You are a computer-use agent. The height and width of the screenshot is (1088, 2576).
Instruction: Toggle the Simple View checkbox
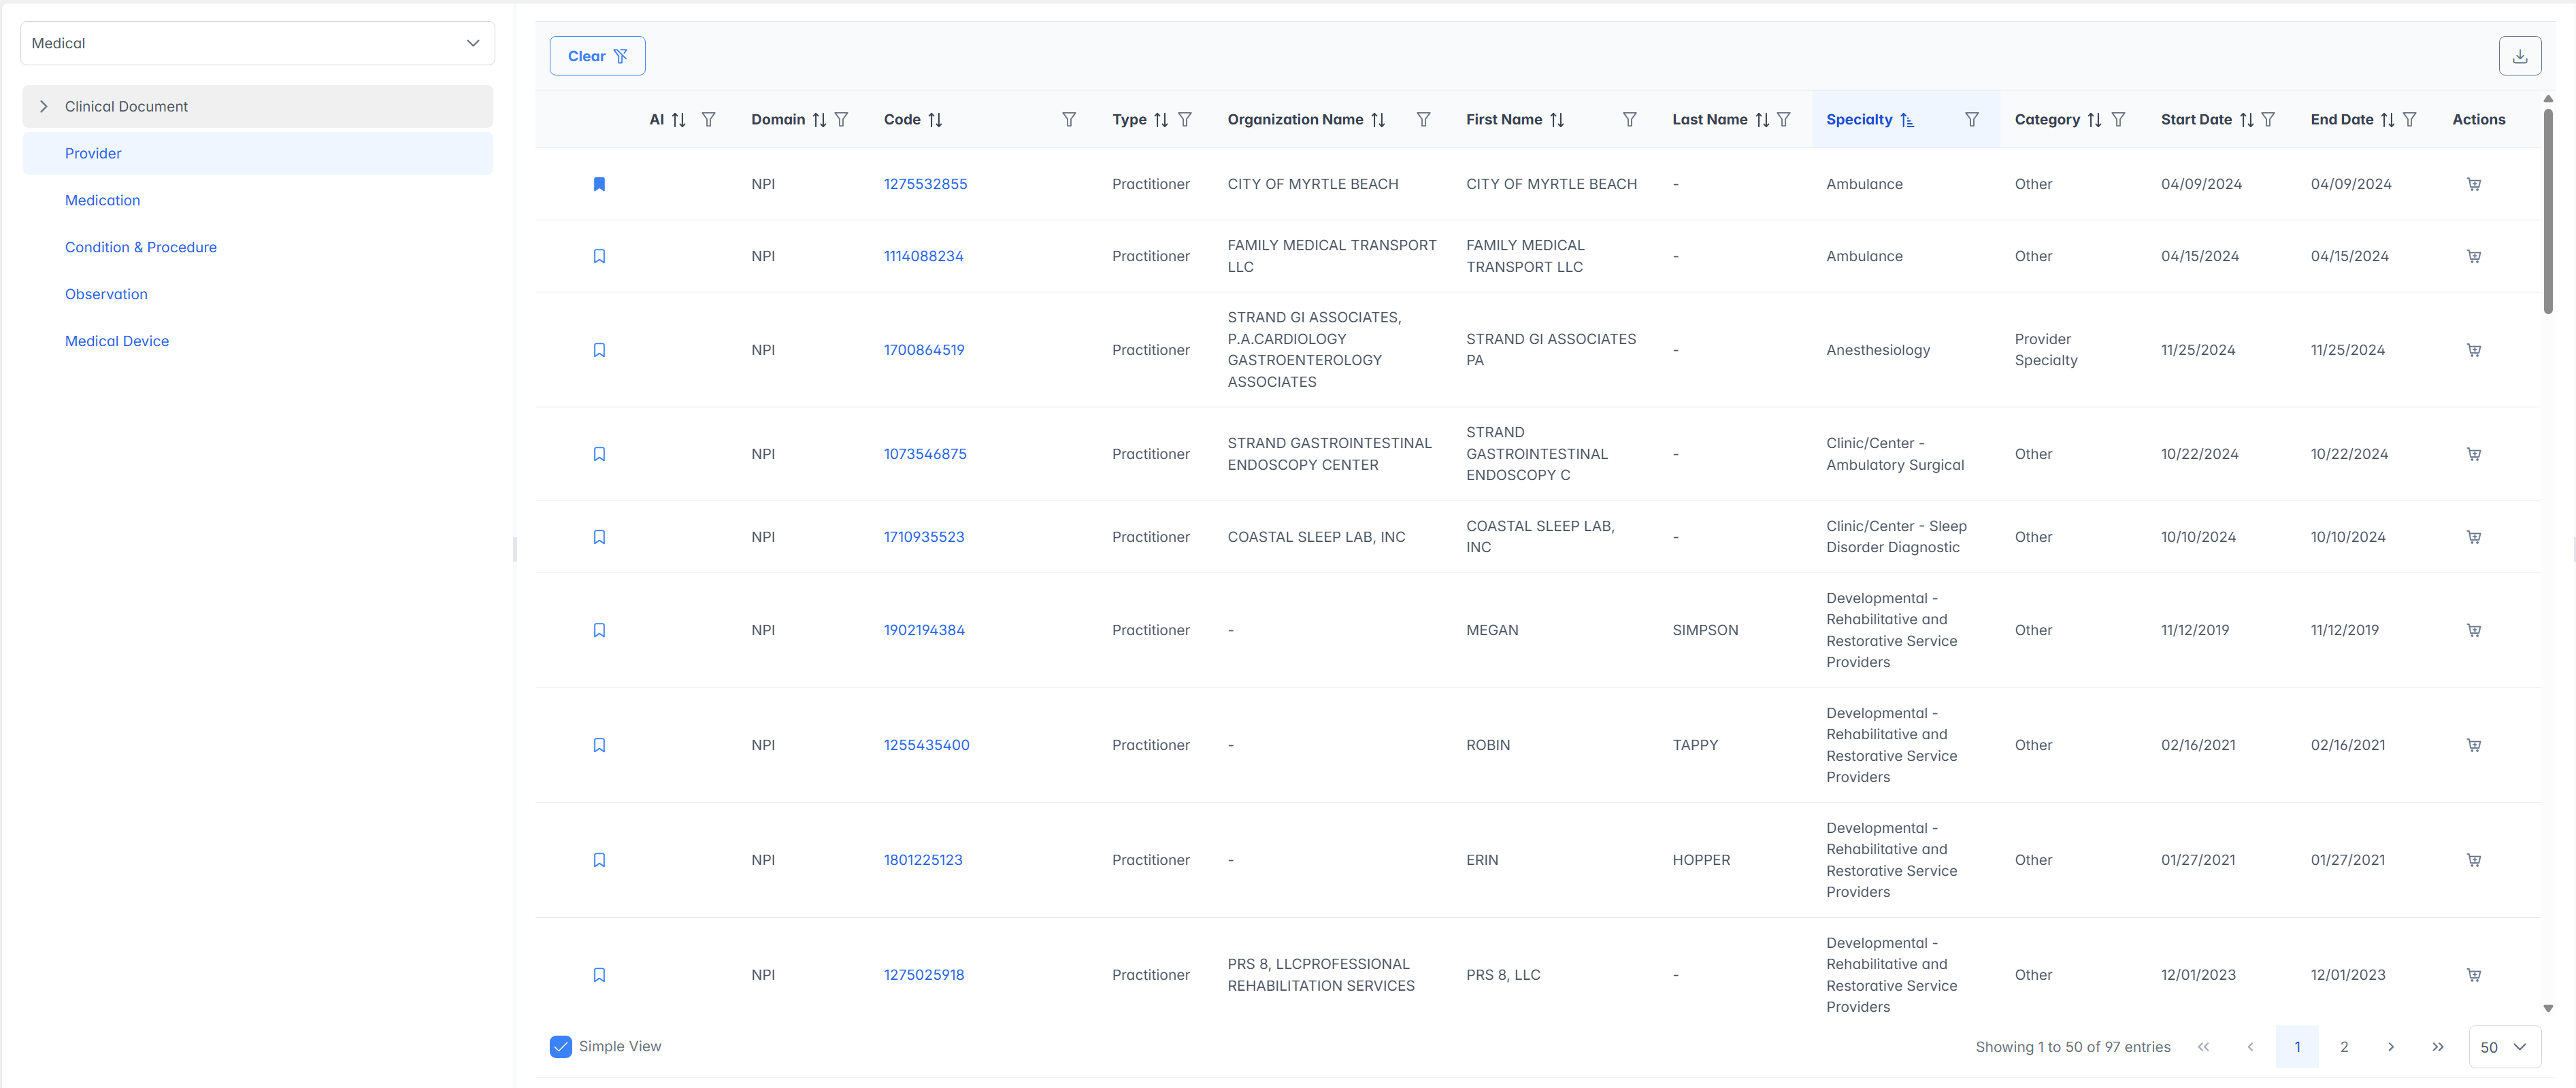[560, 1046]
